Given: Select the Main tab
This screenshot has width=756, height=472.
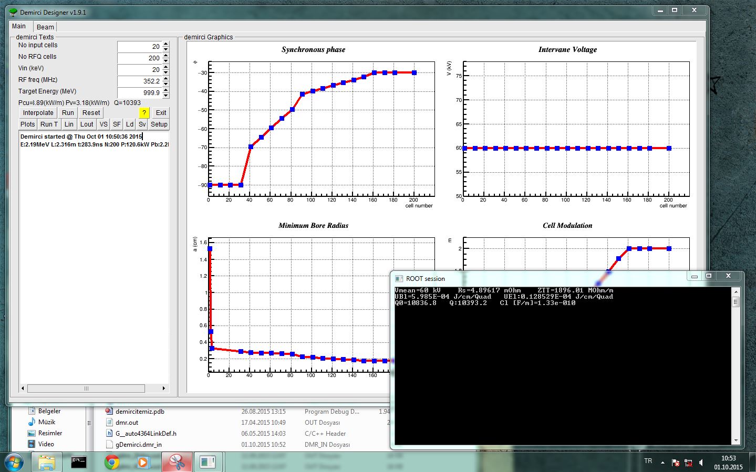Looking at the screenshot, I should 19,26.
